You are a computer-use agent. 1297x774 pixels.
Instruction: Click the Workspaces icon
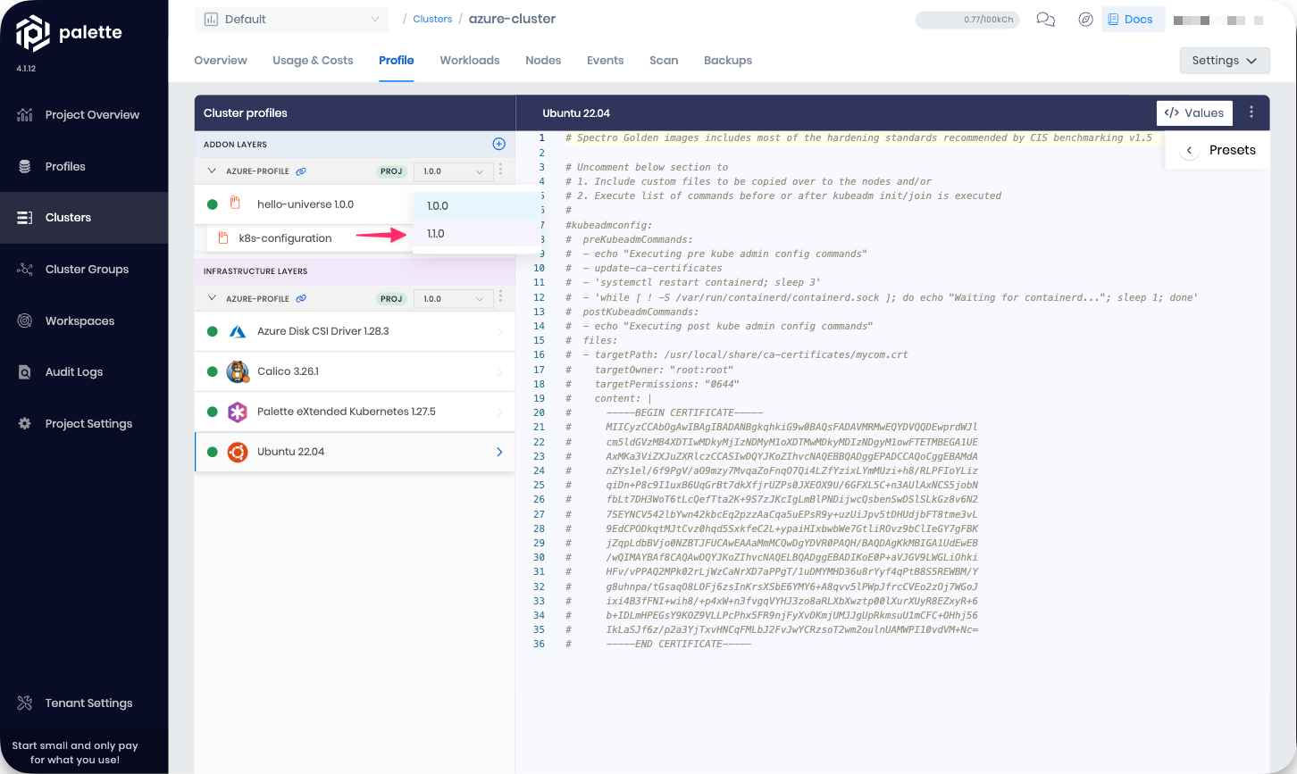25,321
